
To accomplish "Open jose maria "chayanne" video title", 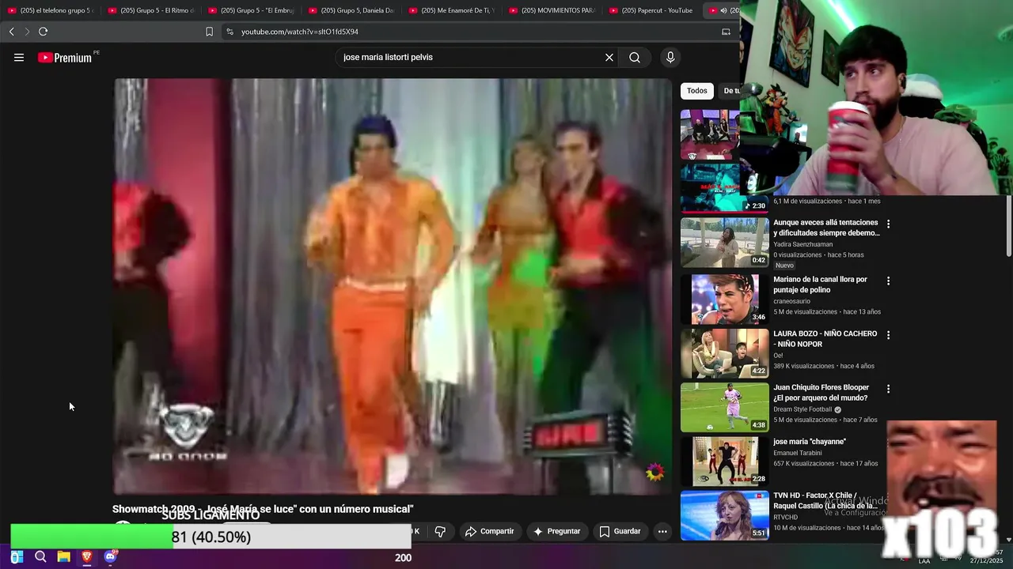I will point(810,442).
